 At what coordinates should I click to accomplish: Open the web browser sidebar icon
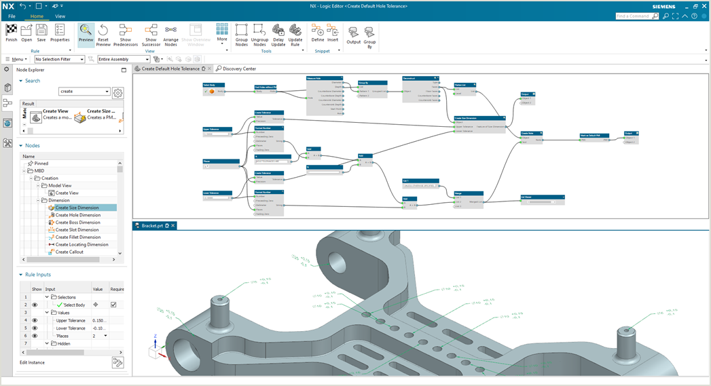(x=7, y=123)
